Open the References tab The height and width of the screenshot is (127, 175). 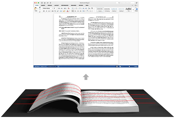pos(65,6)
